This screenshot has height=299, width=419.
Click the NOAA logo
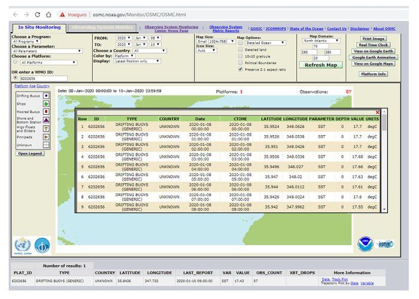365,243
